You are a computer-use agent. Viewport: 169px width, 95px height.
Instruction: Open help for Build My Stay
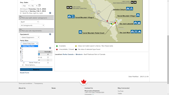[50, 13]
